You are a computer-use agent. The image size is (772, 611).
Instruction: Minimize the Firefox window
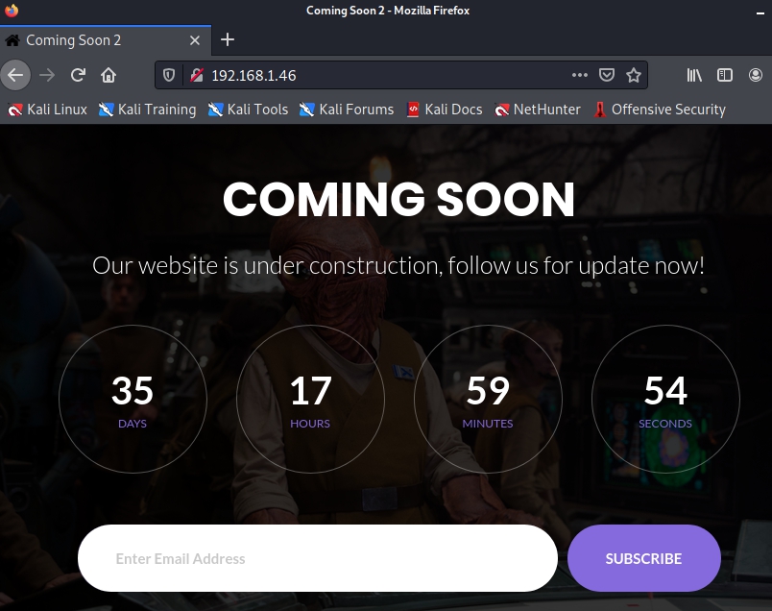pyautogui.click(x=760, y=12)
